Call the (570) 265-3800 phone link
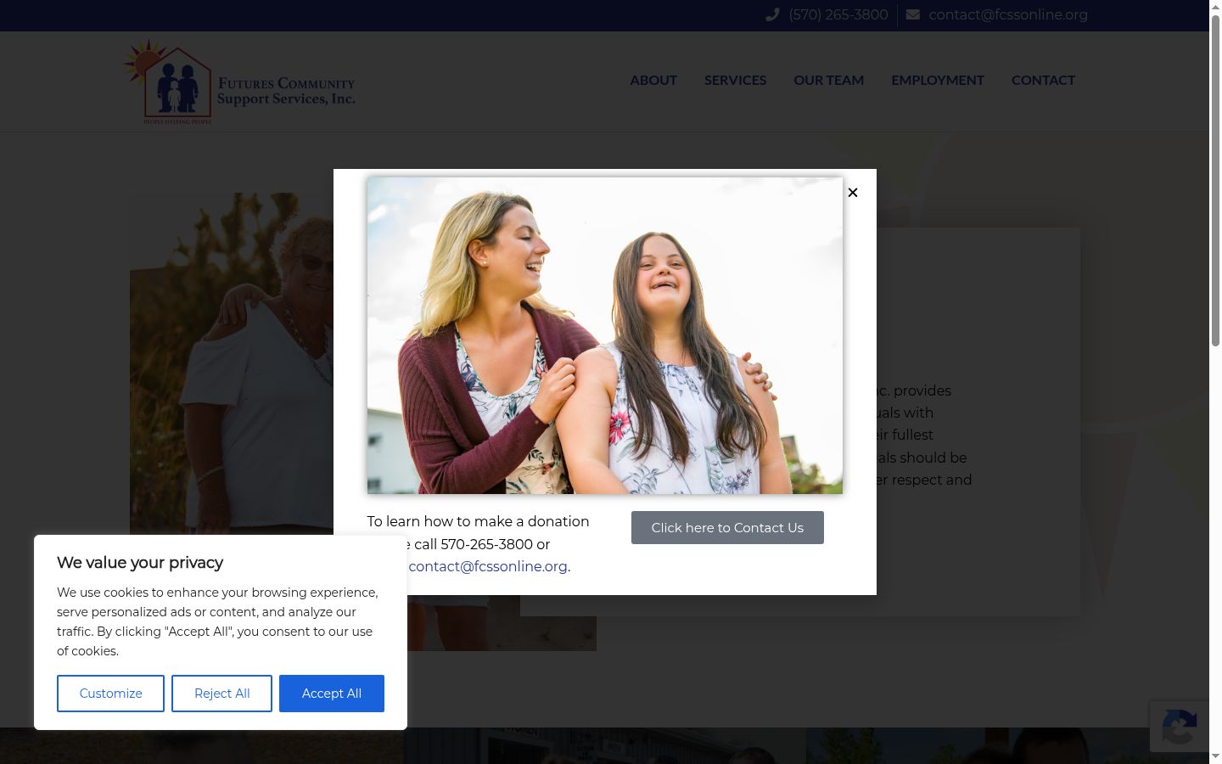This screenshot has height=764, width=1222. (x=838, y=15)
